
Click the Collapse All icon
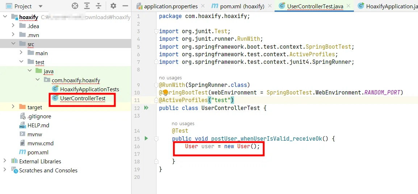coord(99,6)
